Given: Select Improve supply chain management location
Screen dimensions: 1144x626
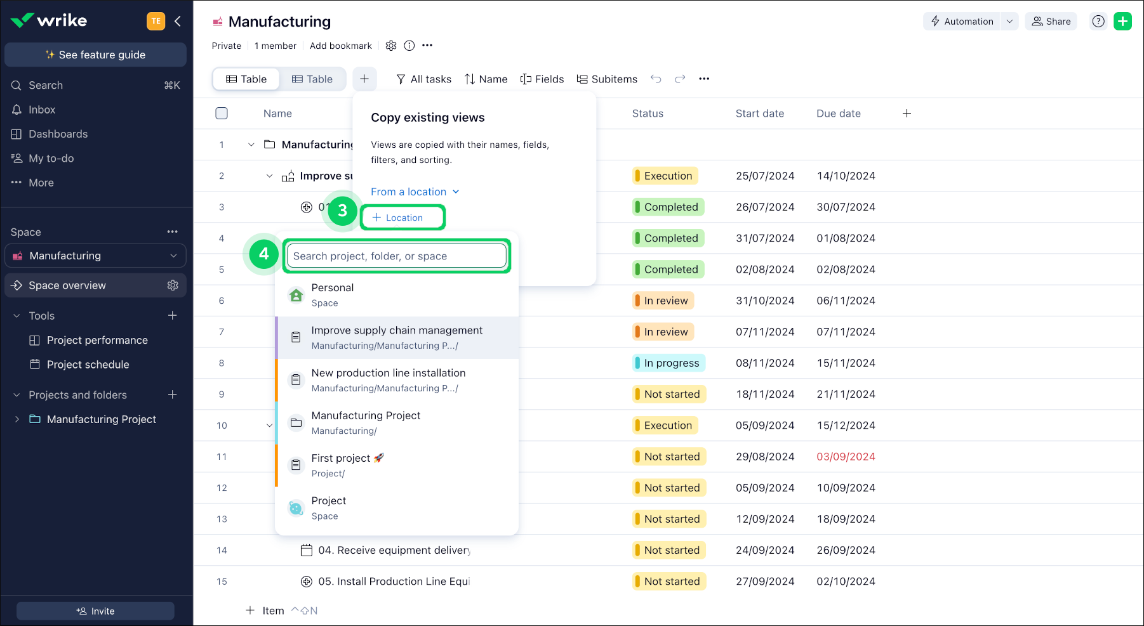Looking at the screenshot, I should click(397, 337).
